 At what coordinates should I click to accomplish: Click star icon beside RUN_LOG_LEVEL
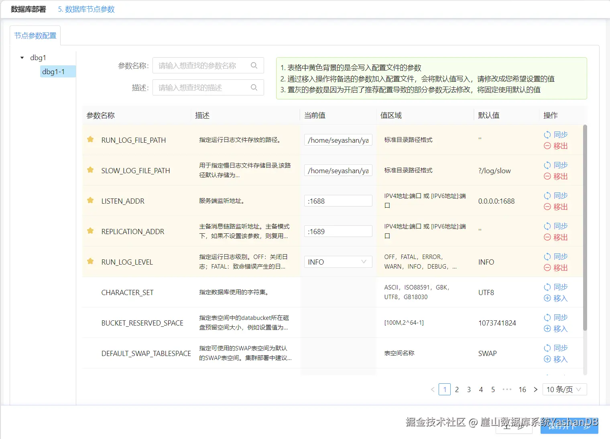coord(90,261)
